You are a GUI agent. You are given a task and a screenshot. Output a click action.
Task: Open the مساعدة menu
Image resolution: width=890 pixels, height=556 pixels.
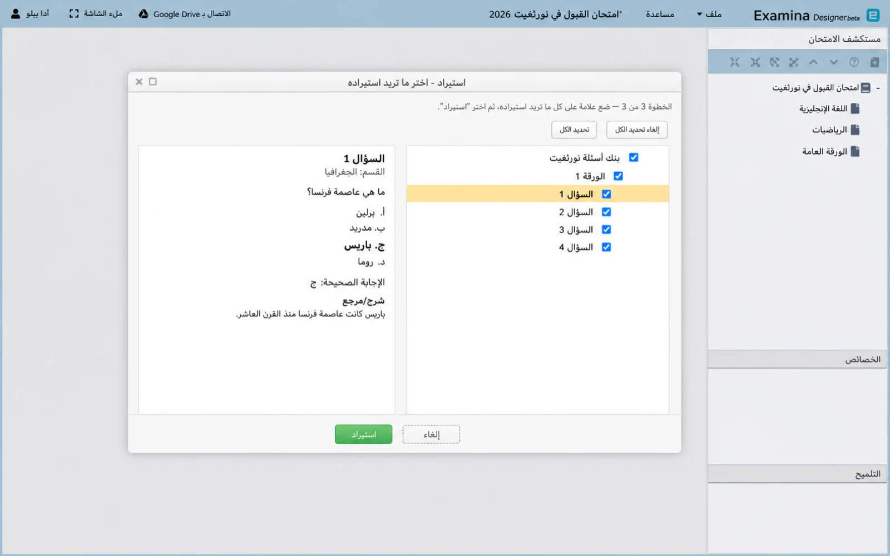tap(660, 14)
